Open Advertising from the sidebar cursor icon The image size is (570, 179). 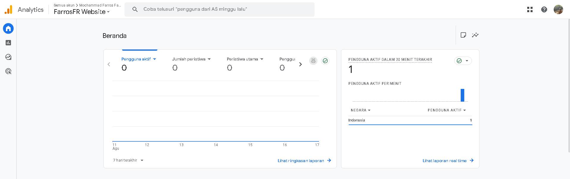[8, 71]
